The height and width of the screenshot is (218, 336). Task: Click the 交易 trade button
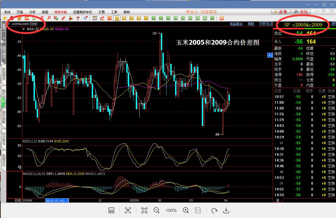point(280,12)
